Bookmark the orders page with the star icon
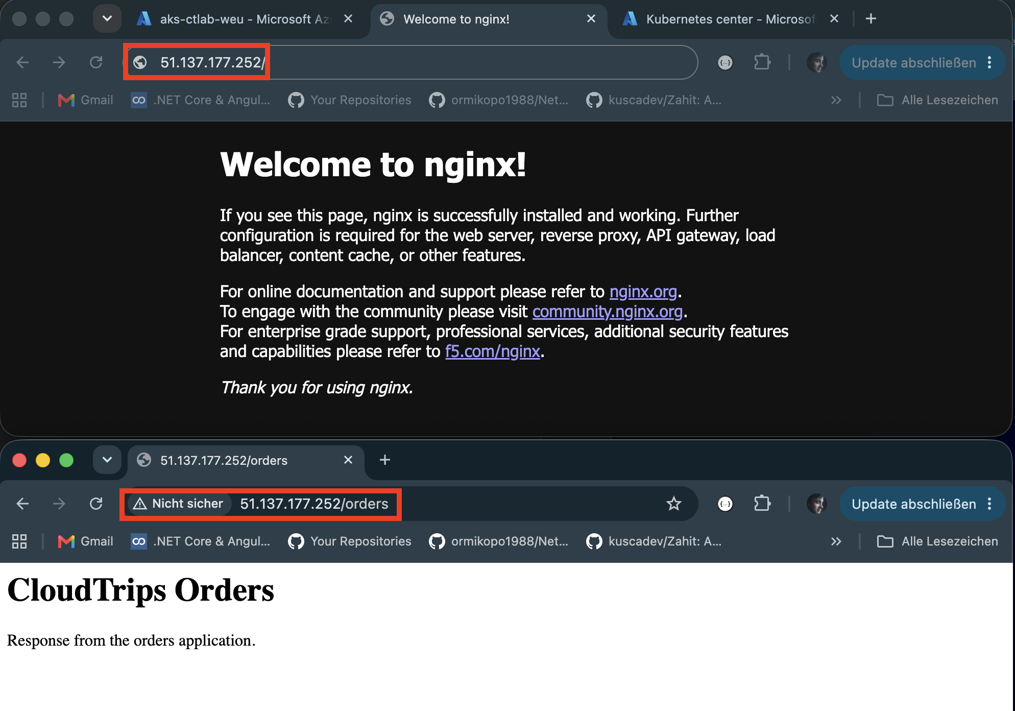Viewport: 1015px width, 711px height. click(674, 504)
